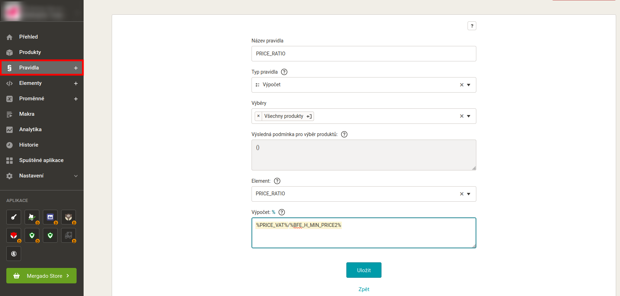This screenshot has width=620, height=296.
Task: Open Analytika in sidebar
Action: [42, 129]
